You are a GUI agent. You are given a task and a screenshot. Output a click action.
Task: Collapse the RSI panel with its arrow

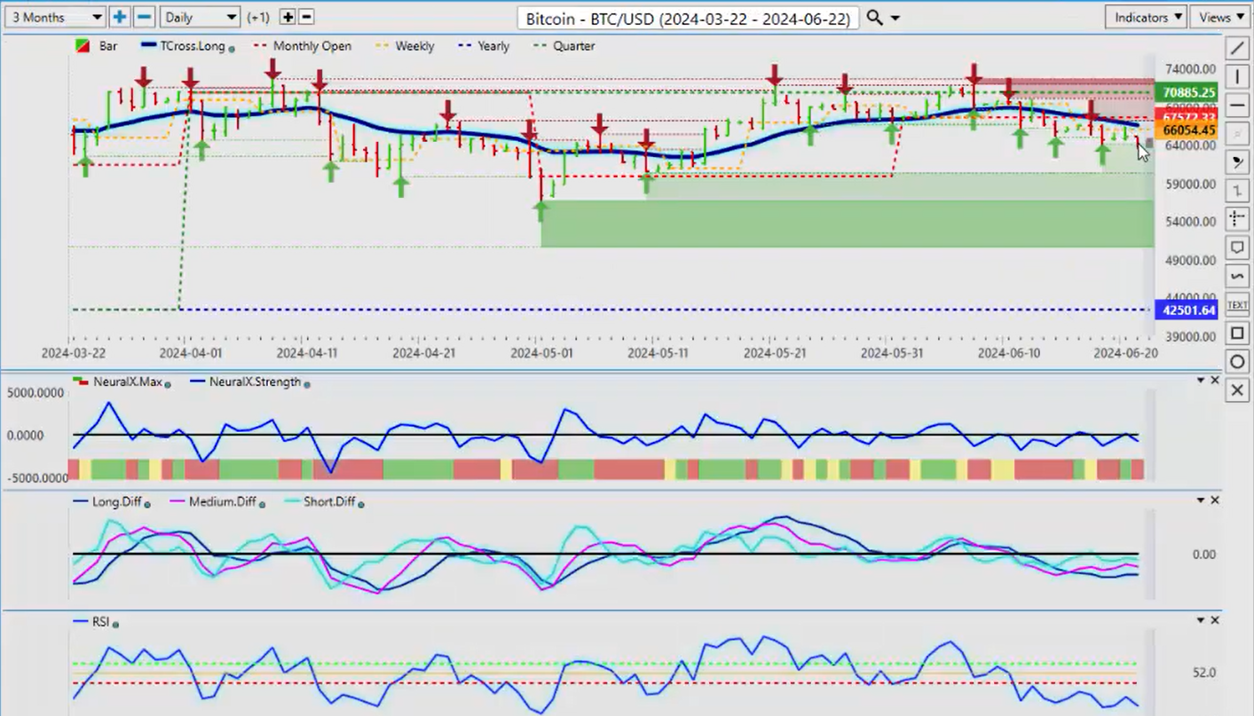(1201, 620)
